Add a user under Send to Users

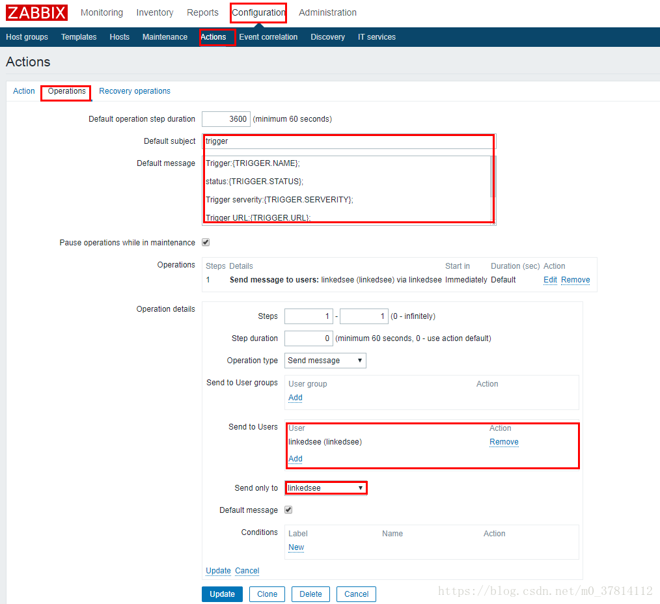pos(296,459)
